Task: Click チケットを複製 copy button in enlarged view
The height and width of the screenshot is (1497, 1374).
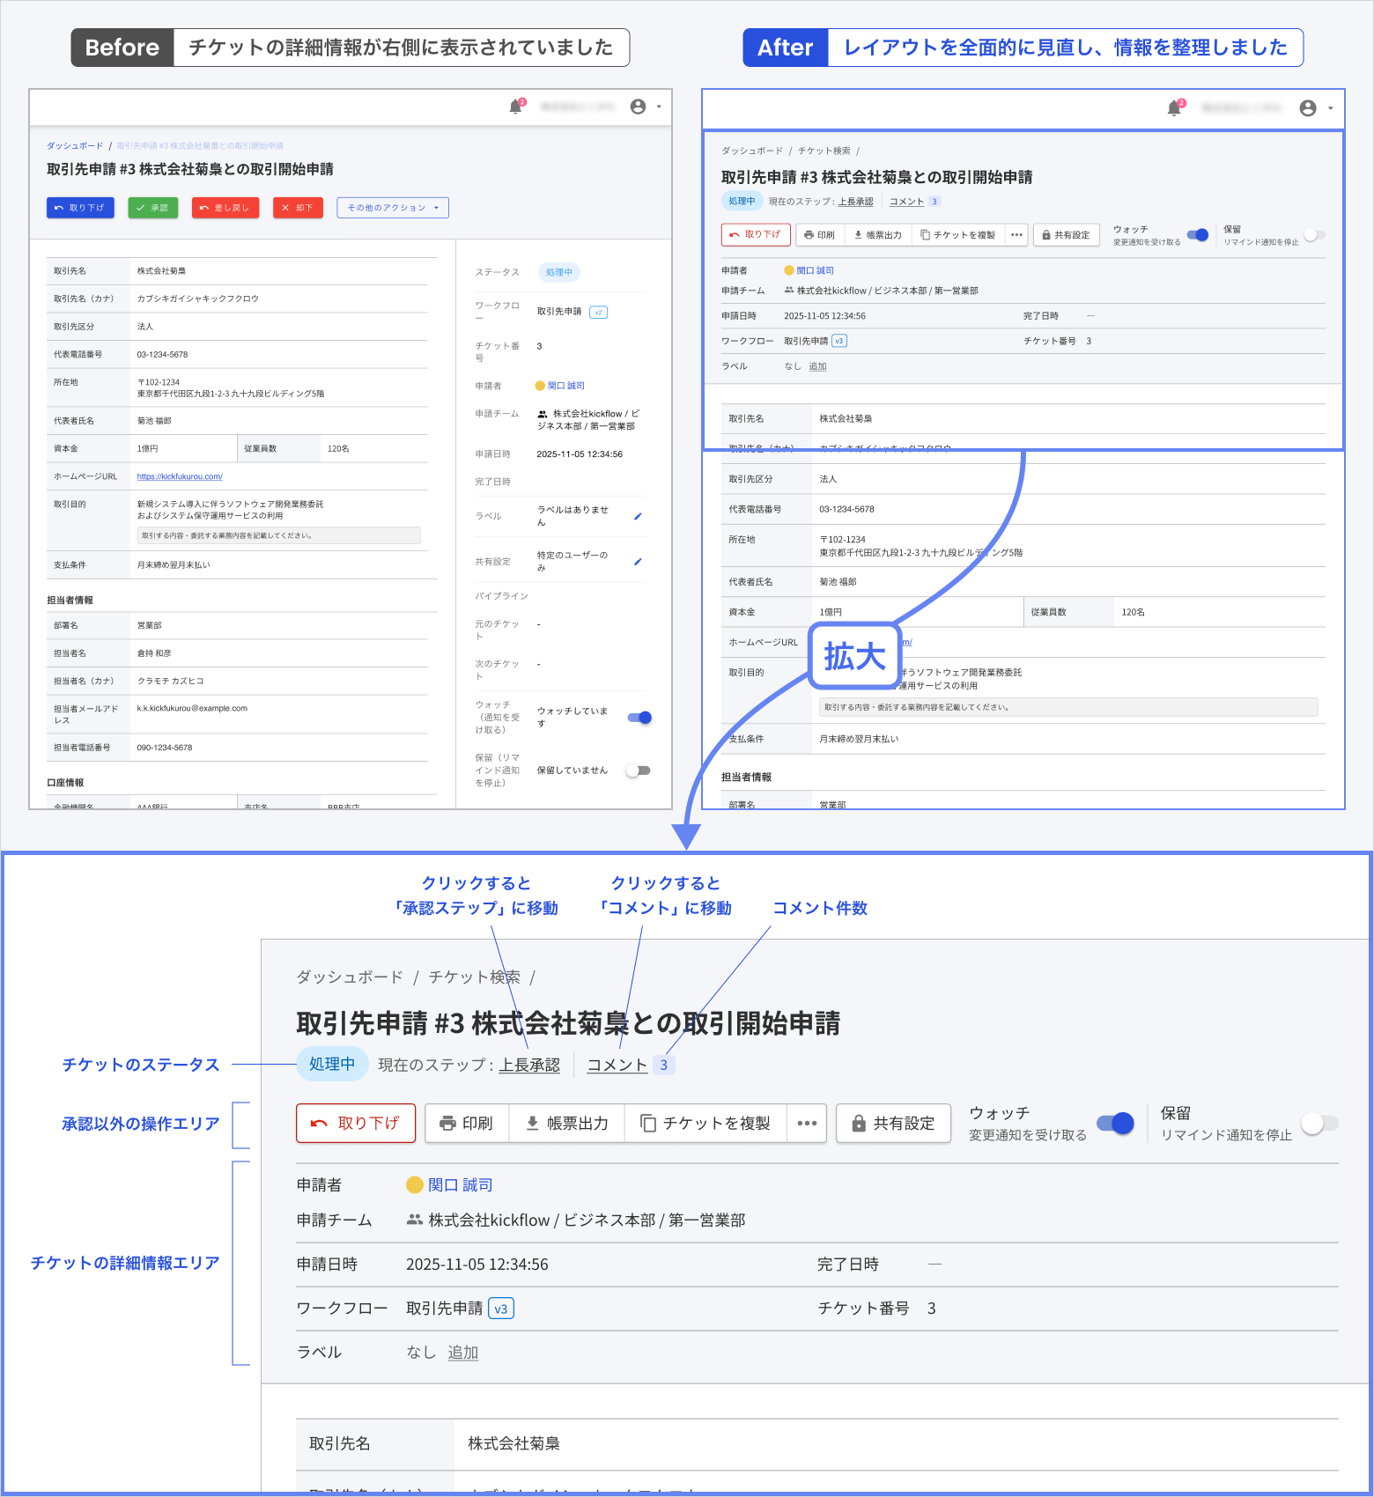Action: (x=705, y=1123)
